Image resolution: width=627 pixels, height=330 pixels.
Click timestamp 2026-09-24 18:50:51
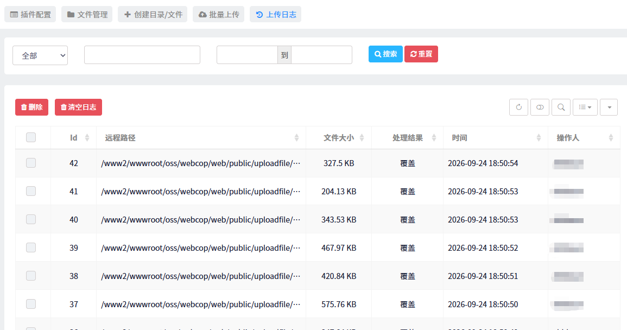pyautogui.click(x=483, y=276)
